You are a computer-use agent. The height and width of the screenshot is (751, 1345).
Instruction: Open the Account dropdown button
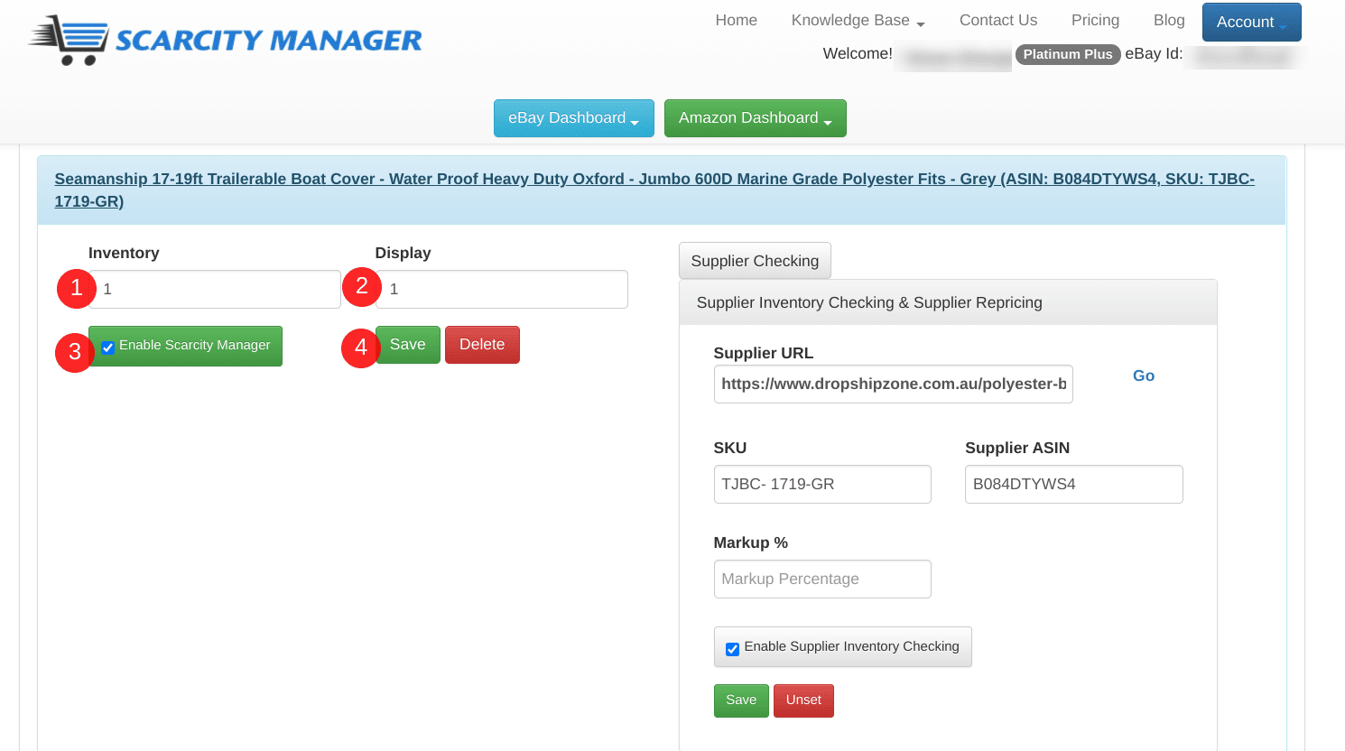click(1251, 22)
